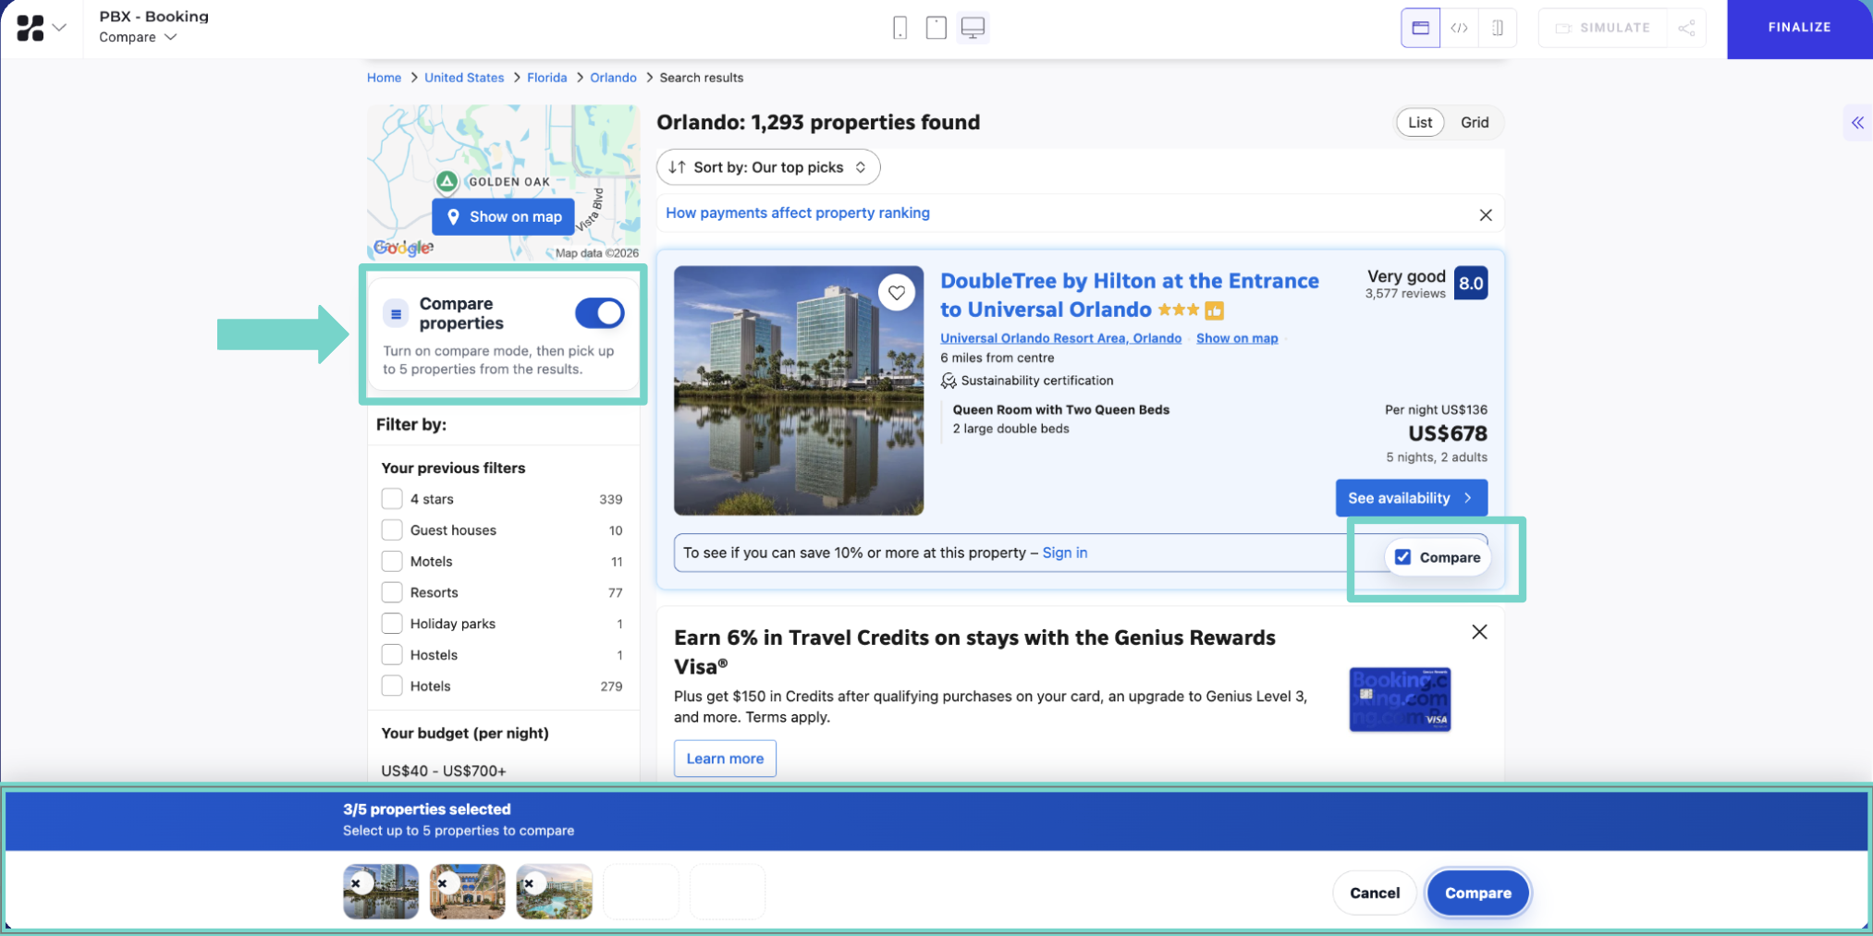Switch to mobile preview mode
The image size is (1873, 936).
(900, 28)
